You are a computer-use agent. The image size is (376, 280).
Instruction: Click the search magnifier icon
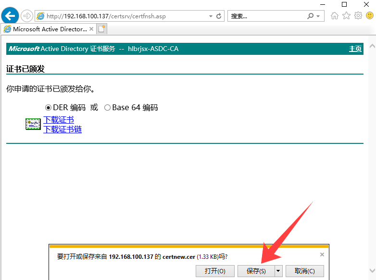pyautogui.click(x=311, y=16)
